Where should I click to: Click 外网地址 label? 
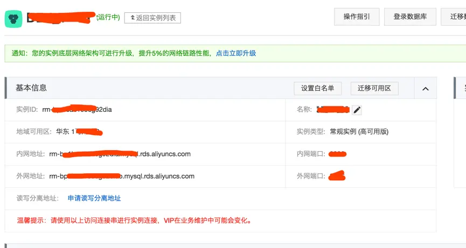[x=31, y=176]
